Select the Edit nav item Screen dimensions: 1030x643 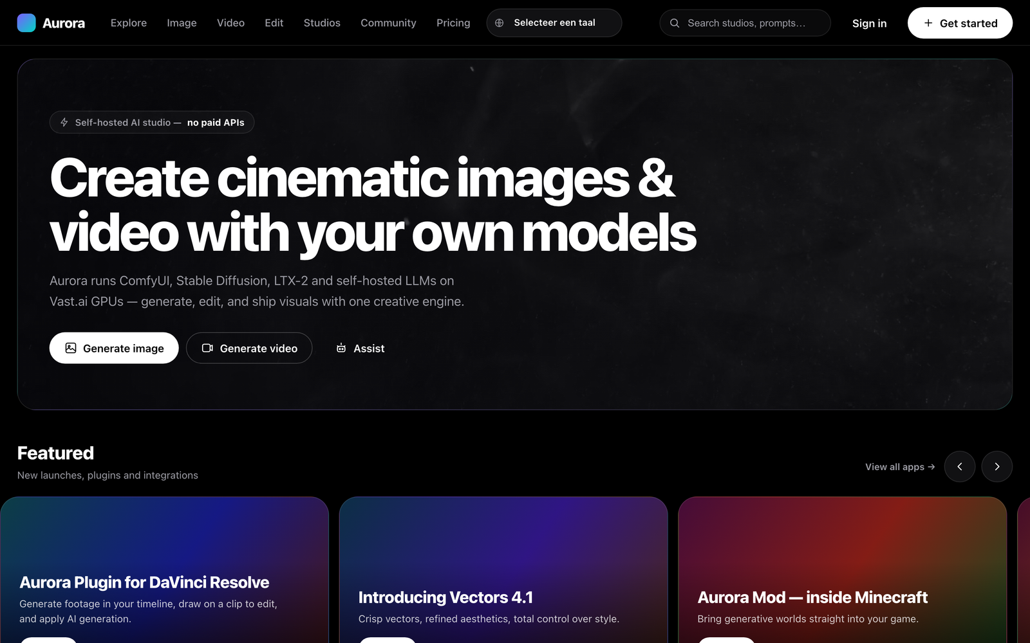[x=274, y=23]
